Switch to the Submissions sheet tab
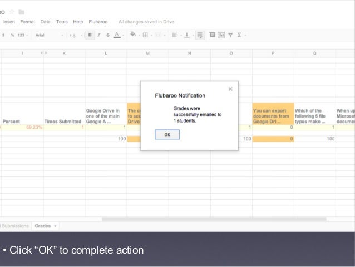 14,226
